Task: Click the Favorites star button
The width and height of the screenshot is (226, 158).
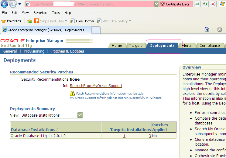Action: (x=11, y=21)
